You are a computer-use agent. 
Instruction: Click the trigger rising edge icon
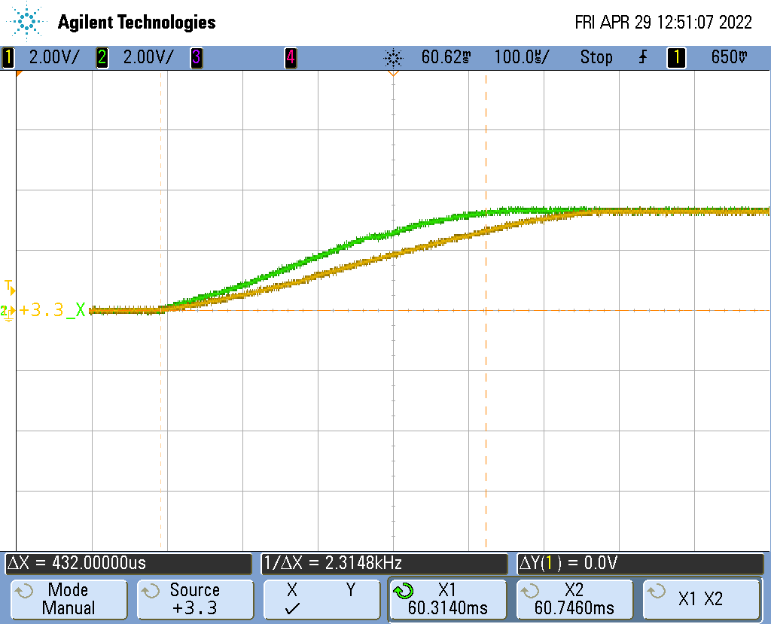pyautogui.click(x=643, y=57)
